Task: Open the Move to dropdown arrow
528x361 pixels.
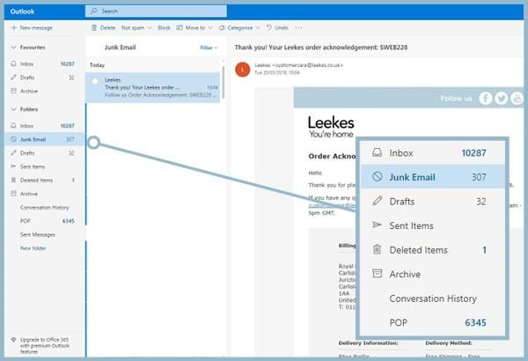Action: pyautogui.click(x=210, y=27)
